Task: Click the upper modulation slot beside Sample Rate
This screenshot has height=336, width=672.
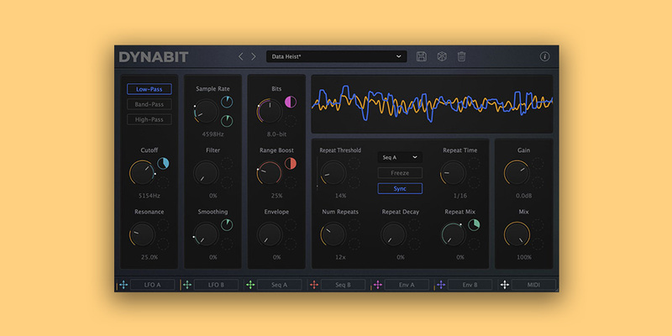Action: point(227,102)
